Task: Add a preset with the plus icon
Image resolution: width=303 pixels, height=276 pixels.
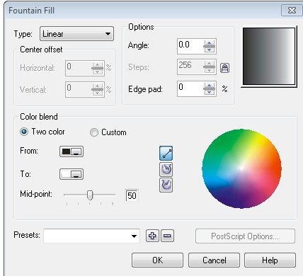Action: tap(152, 236)
